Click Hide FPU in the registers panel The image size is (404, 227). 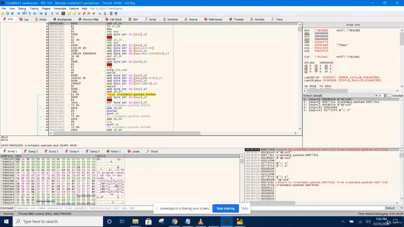point(353,25)
